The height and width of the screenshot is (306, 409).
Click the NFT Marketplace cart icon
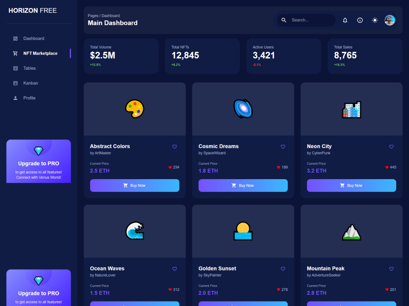[x=16, y=53]
